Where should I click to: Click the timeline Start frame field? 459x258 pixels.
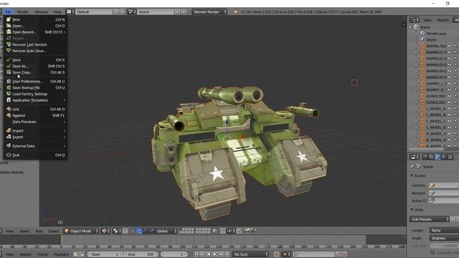click(105, 254)
